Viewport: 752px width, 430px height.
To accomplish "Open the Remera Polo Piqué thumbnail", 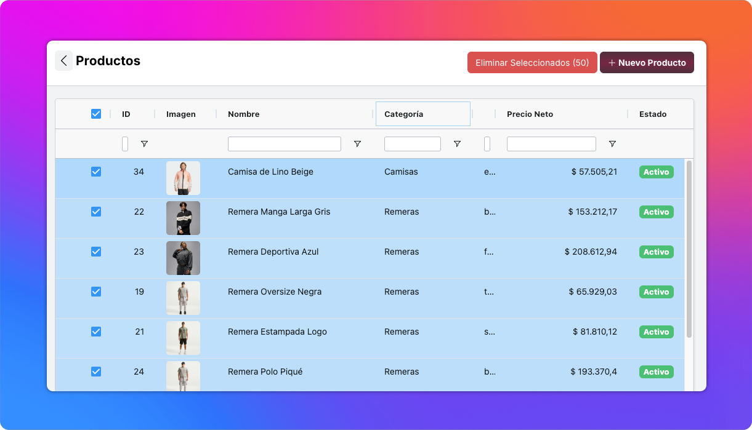I will coord(183,376).
